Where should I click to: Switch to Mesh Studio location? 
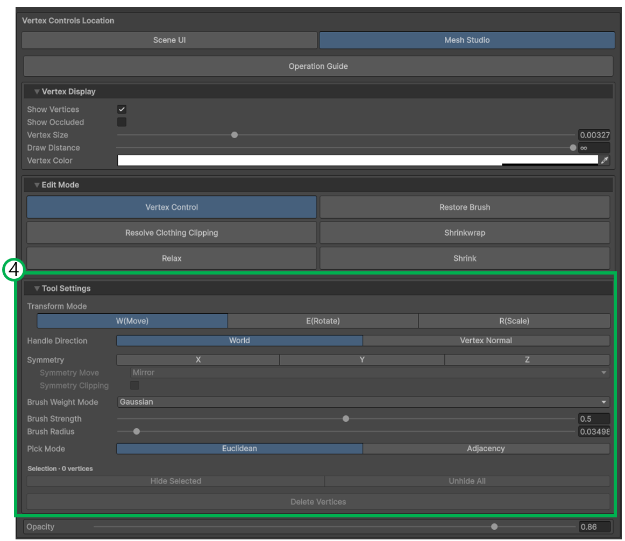click(x=467, y=40)
